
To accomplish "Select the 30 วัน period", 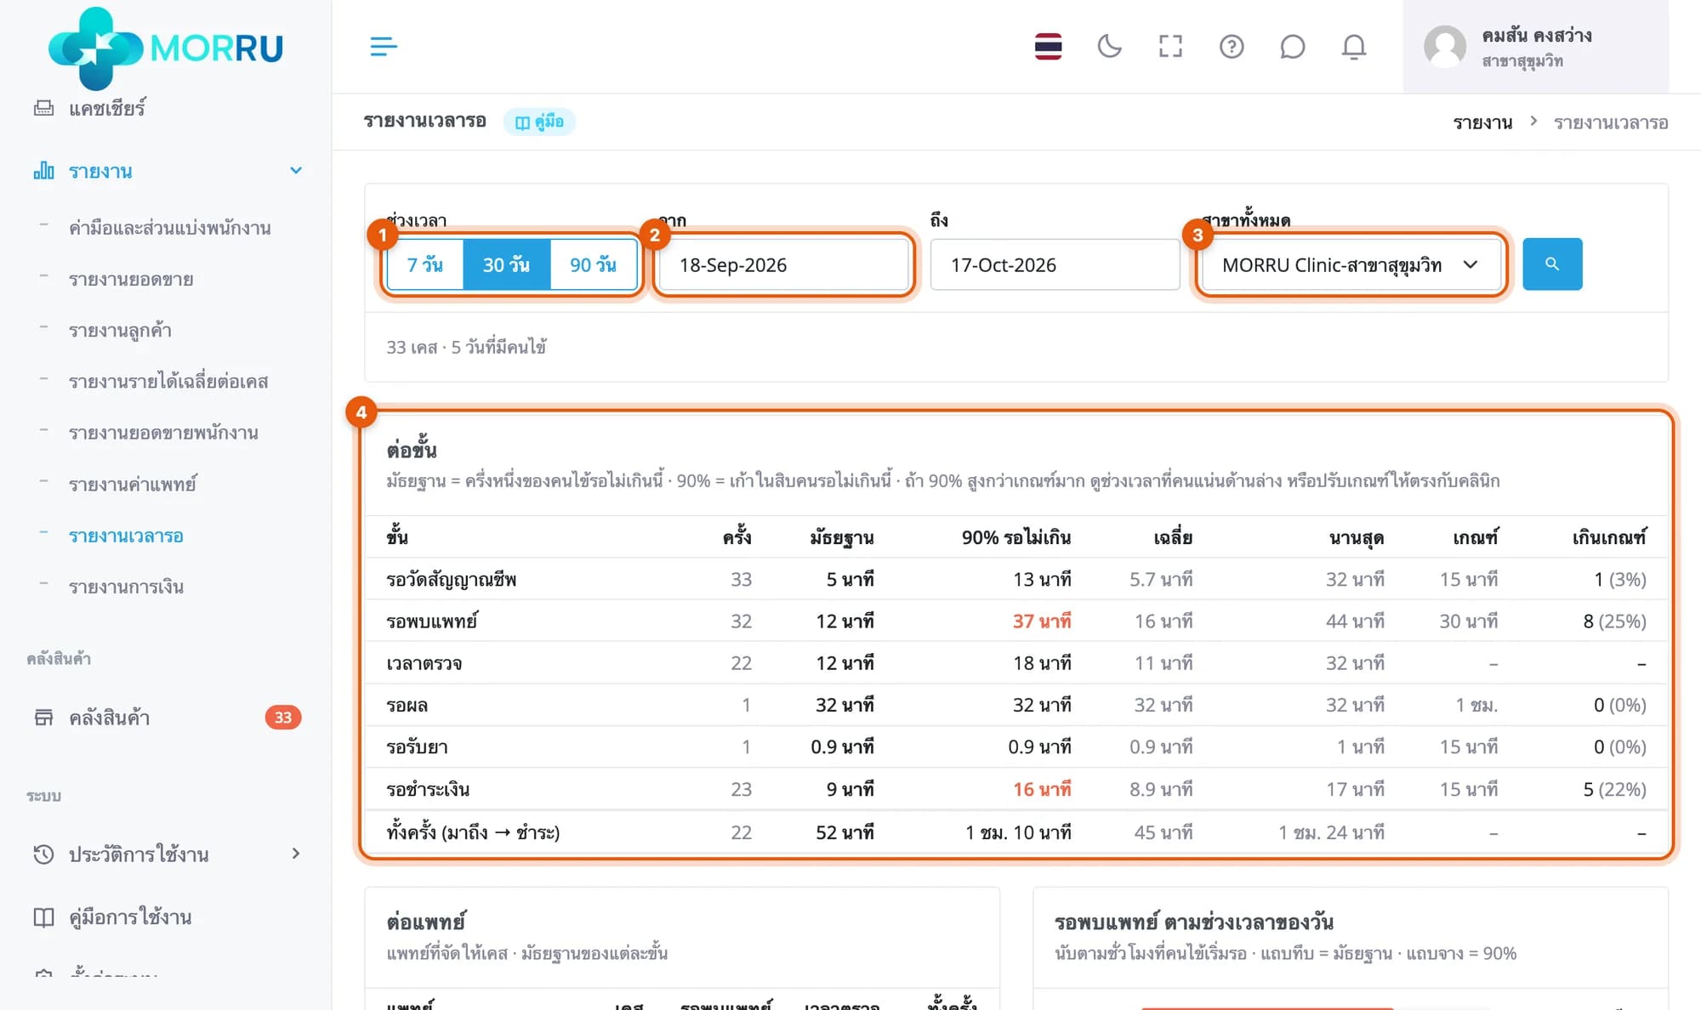I will pyautogui.click(x=507, y=264).
